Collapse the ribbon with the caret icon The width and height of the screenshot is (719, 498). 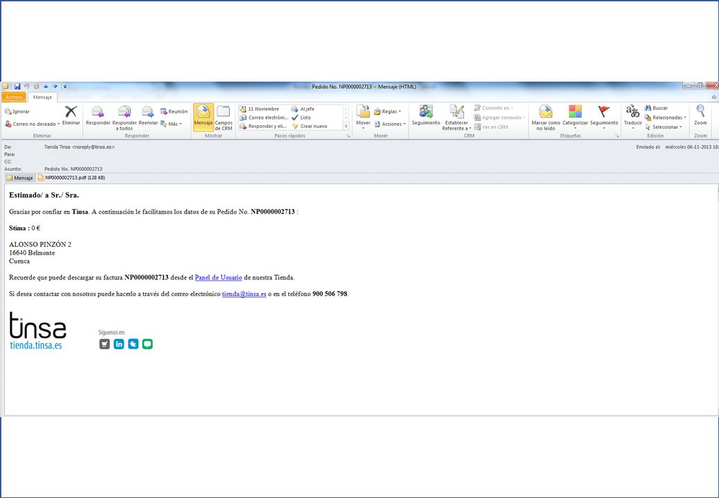click(713, 98)
